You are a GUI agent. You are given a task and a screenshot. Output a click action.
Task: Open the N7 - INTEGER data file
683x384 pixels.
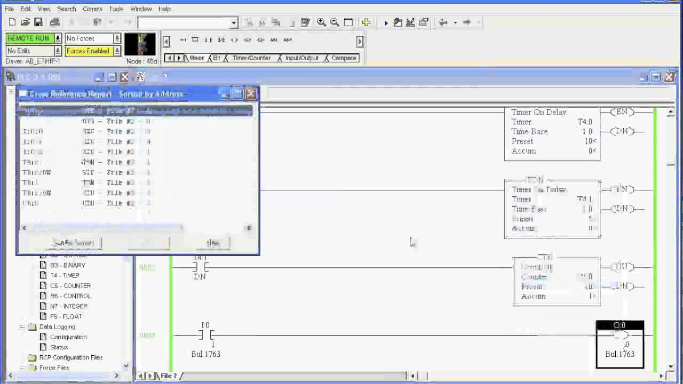click(68, 306)
